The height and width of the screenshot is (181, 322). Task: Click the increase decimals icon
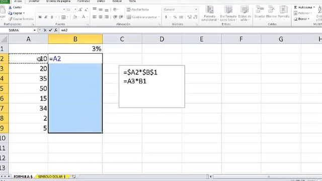point(189,17)
